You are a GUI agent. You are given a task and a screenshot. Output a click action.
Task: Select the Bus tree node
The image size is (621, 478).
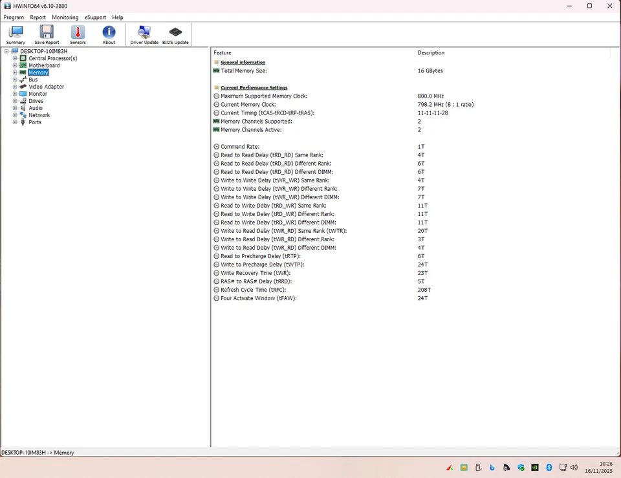pos(33,80)
